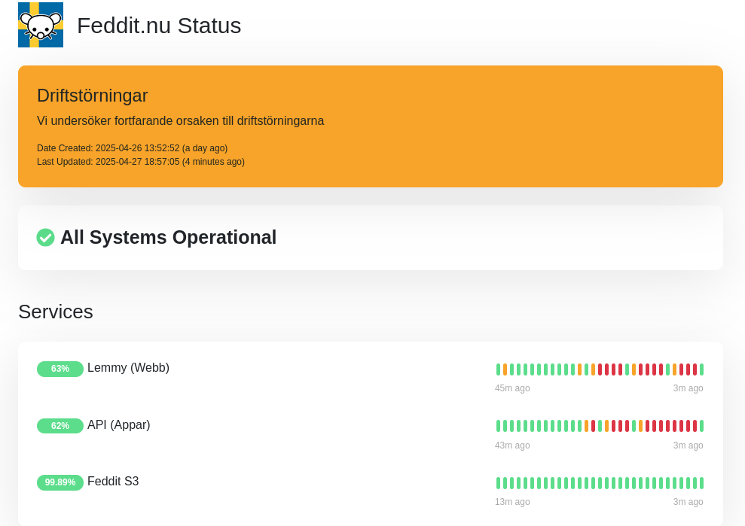Viewport: 745px width, 526px height.
Task: Click last green heartbeat bar of API (Appar)
Action: tap(702, 426)
